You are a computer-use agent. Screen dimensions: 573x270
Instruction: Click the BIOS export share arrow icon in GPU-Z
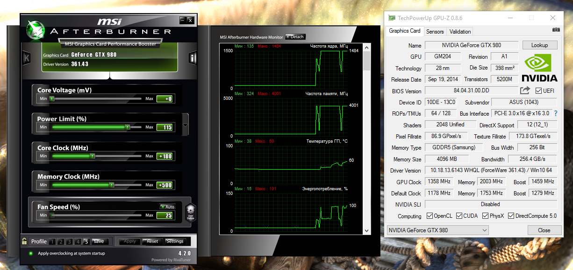point(525,90)
